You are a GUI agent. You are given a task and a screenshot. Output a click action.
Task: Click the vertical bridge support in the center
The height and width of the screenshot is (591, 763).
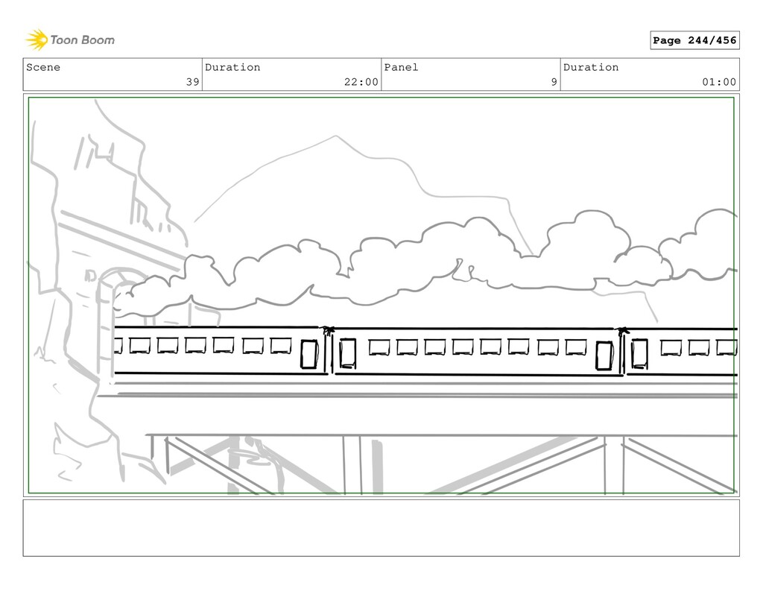pos(352,465)
